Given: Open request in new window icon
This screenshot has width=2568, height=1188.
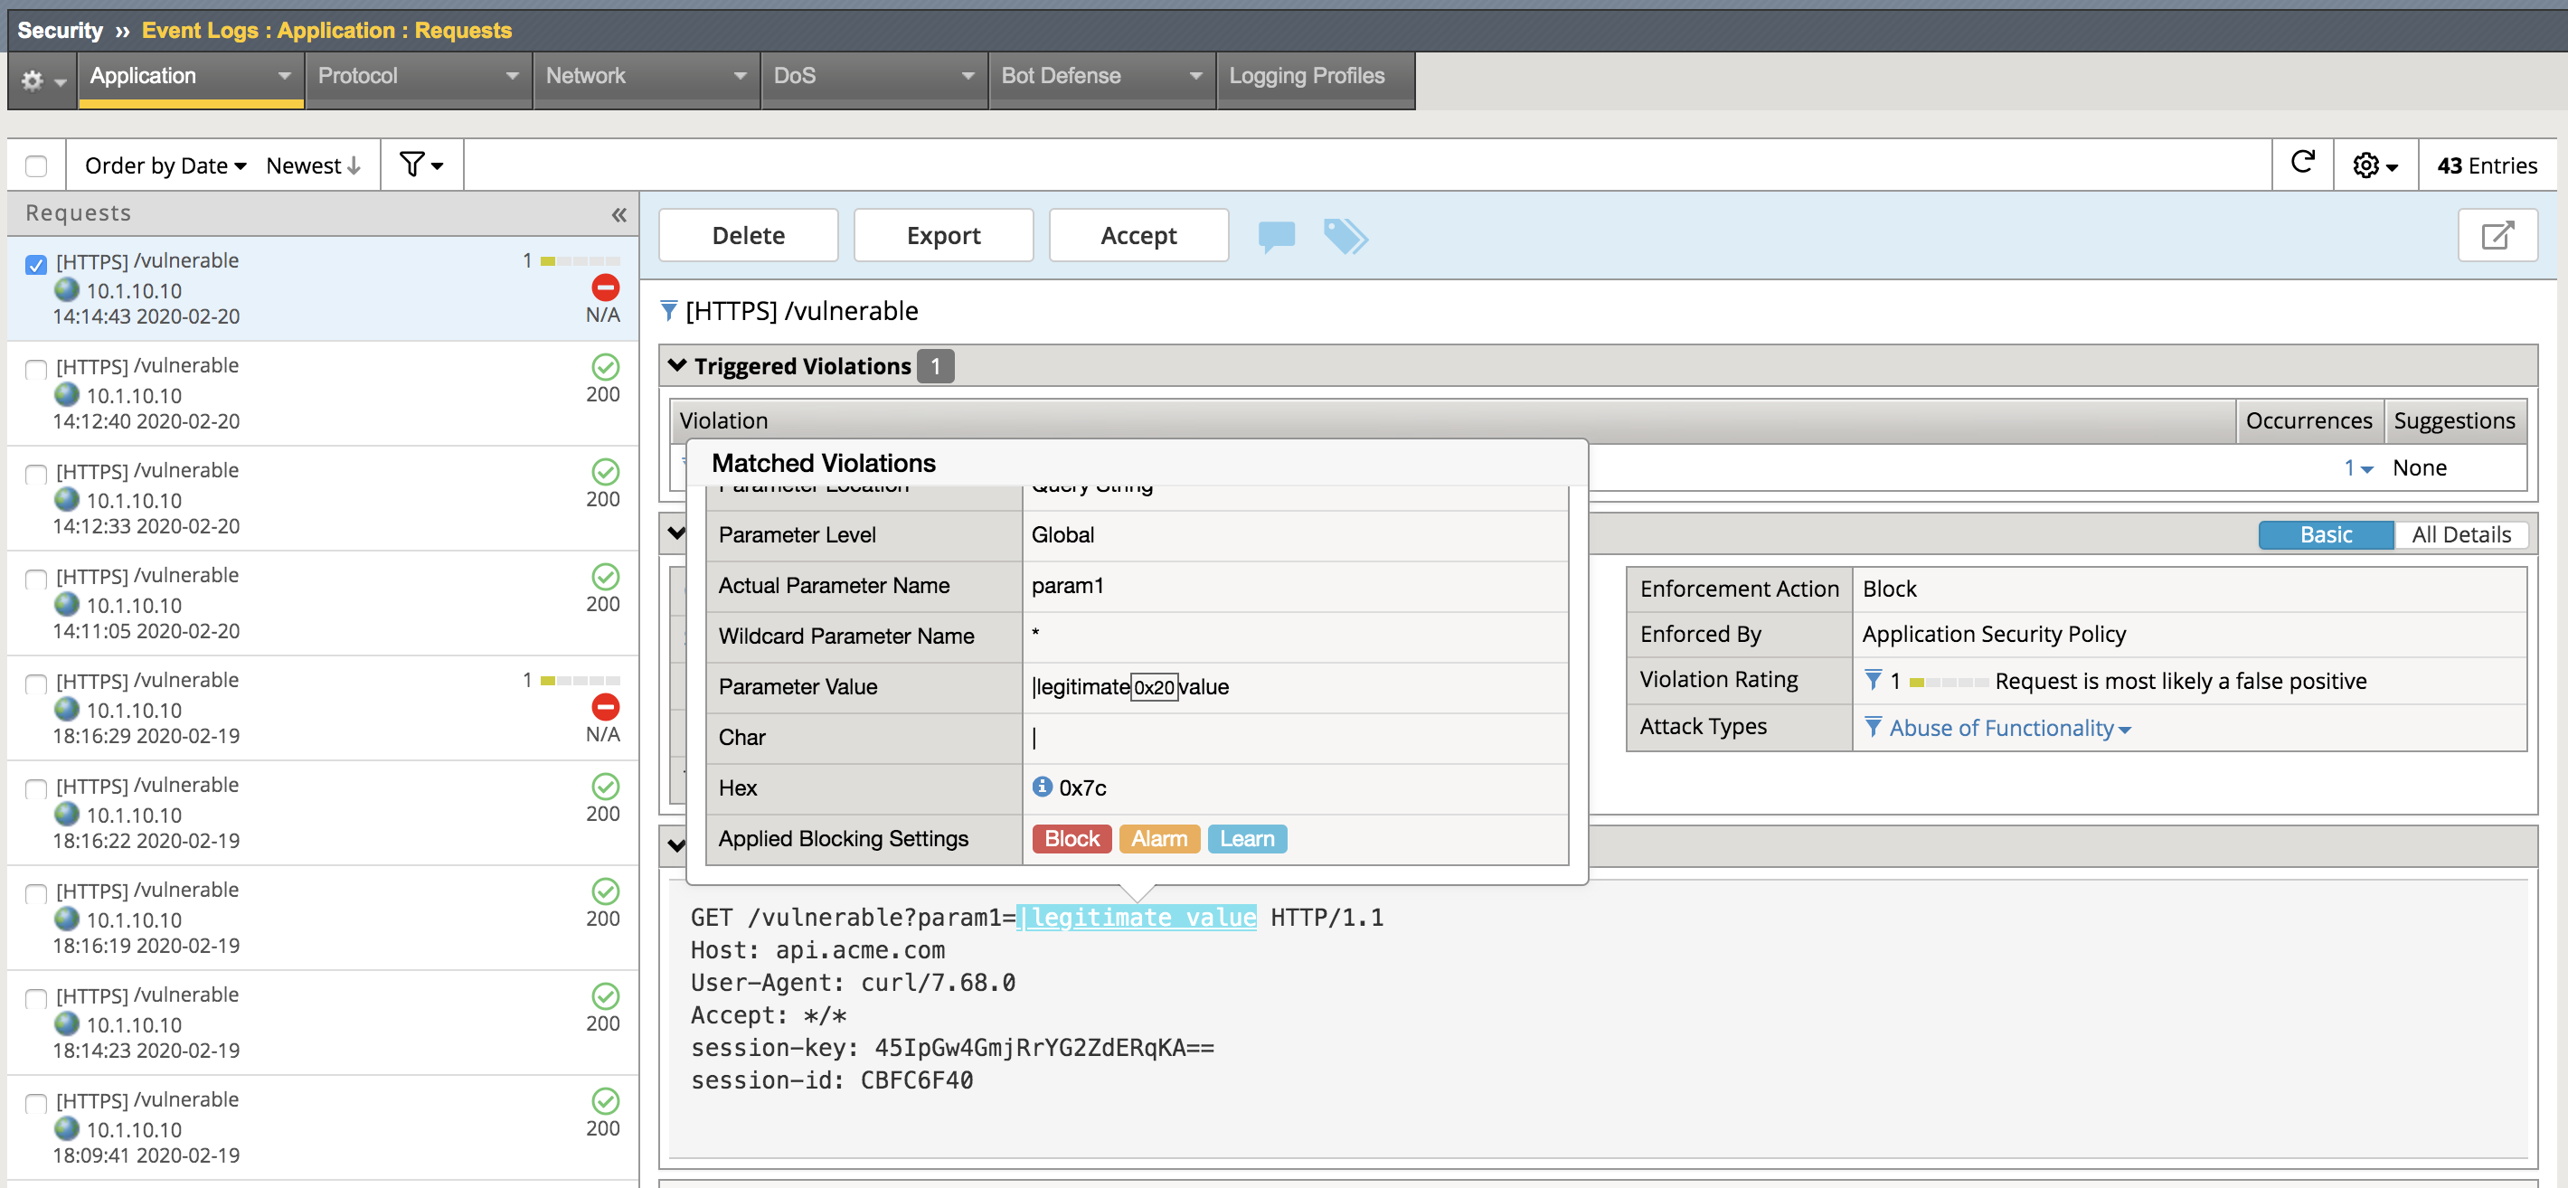Looking at the screenshot, I should [x=2497, y=235].
